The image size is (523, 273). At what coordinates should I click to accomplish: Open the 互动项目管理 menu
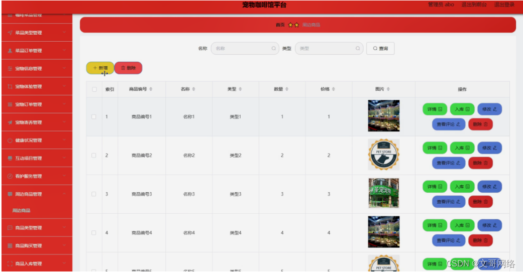(37, 159)
